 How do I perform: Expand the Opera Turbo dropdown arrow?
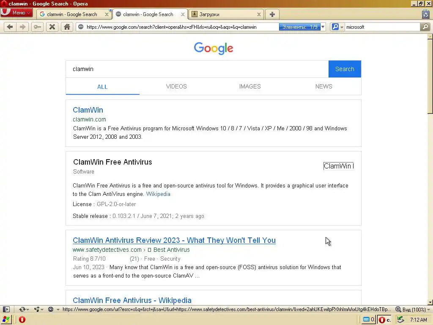point(58,309)
